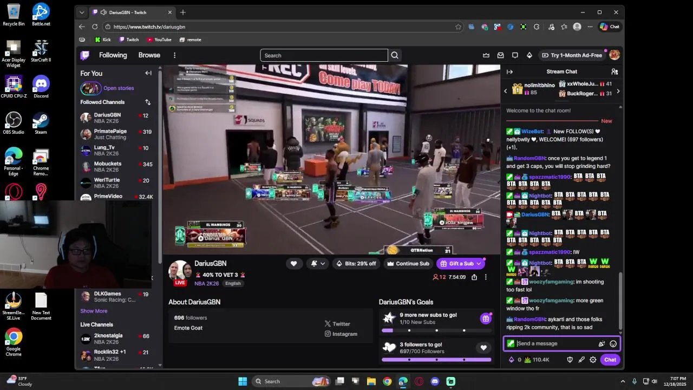
Task: Click Bits: 29% off button
Action: coord(356,264)
